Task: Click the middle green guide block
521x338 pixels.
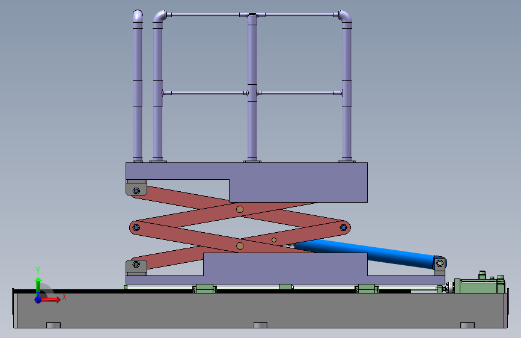Action: [286, 287]
